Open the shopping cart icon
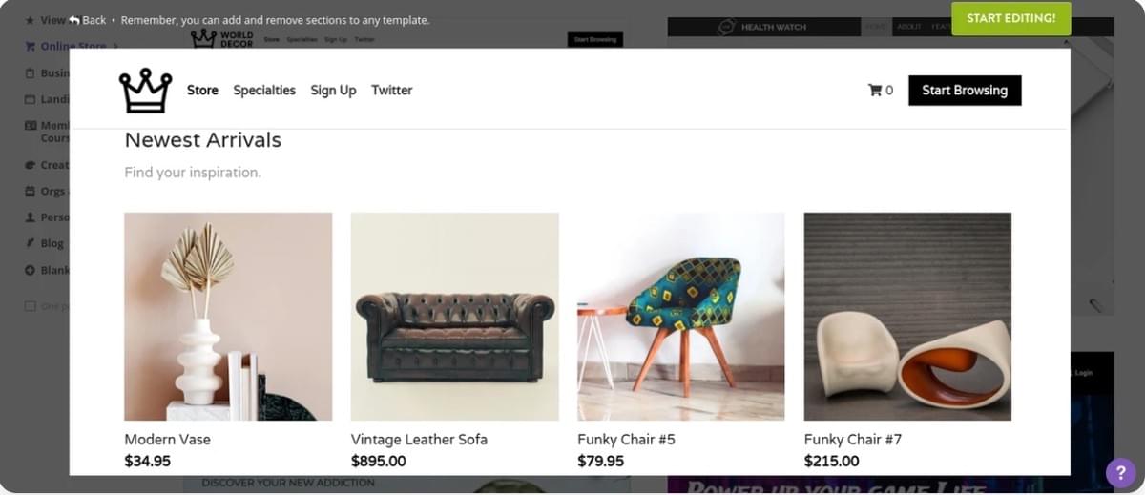The image size is (1145, 495). tap(874, 91)
